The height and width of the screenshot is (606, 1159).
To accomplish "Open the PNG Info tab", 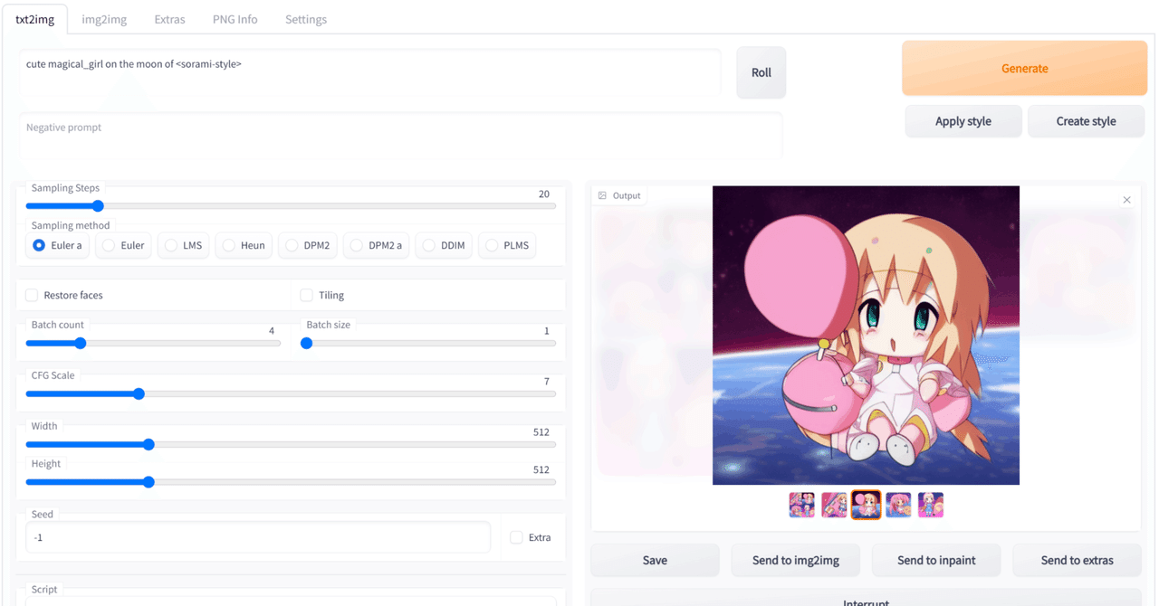I will pos(235,19).
